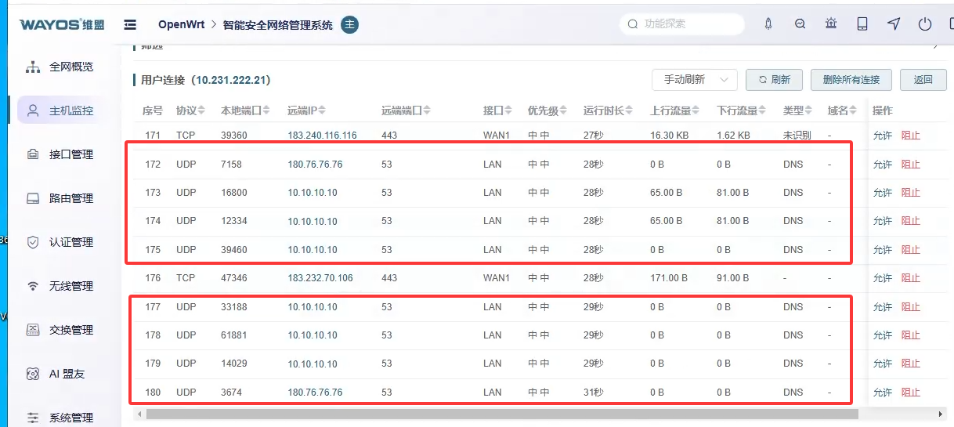Click the power icon in header

925,24
